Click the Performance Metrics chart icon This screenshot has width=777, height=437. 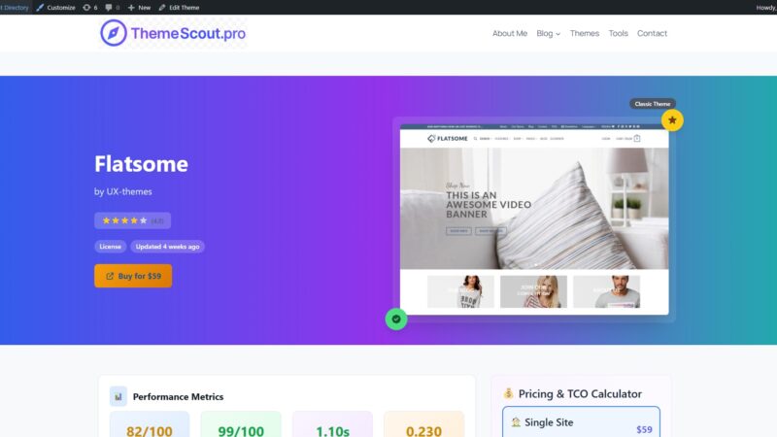(118, 396)
